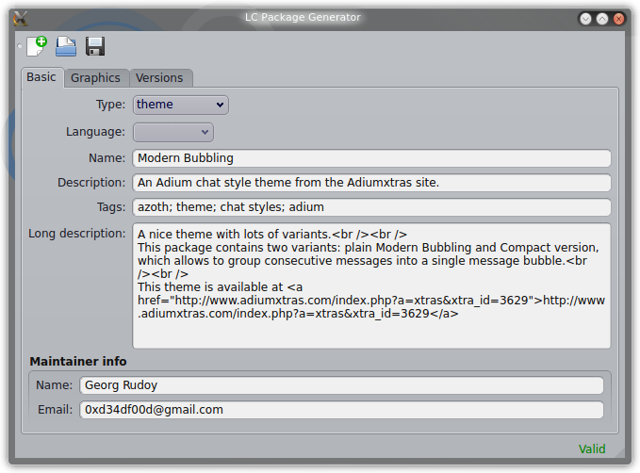Open the Type dropdown showing theme
Image resolution: width=640 pixels, height=473 pixels.
point(181,105)
